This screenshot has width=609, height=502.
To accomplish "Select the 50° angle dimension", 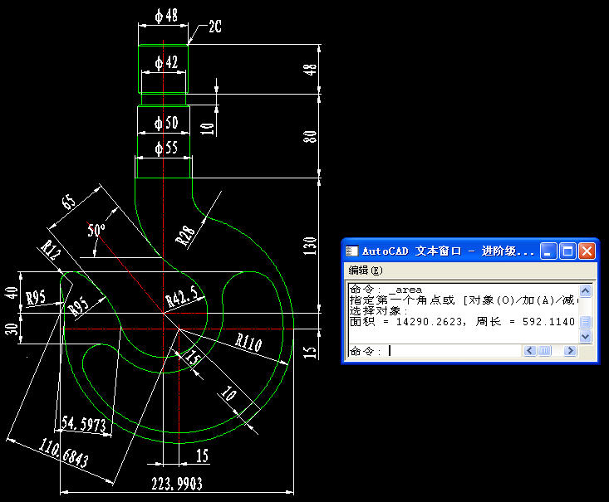I will coord(96,230).
